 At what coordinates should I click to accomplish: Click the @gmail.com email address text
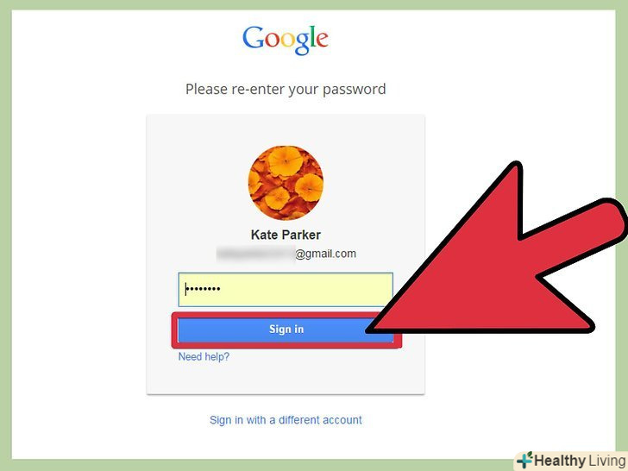(x=325, y=254)
